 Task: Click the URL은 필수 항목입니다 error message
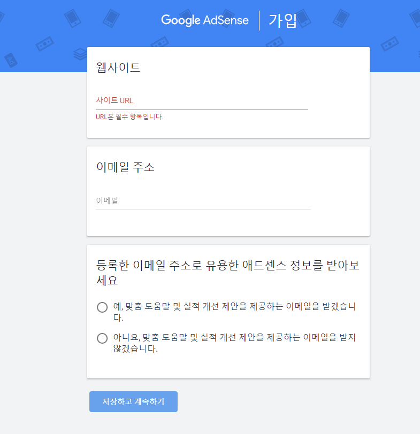click(x=129, y=117)
